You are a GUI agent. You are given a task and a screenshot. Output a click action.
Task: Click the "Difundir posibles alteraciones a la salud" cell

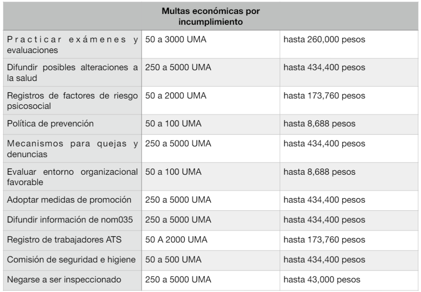pos(72,73)
